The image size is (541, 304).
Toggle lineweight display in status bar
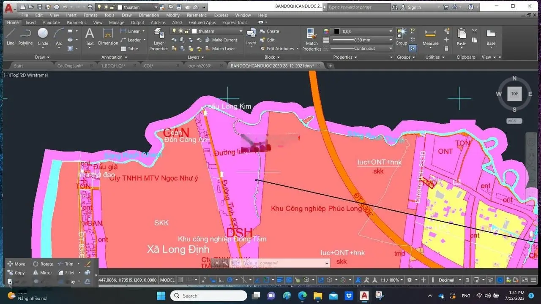click(280, 280)
